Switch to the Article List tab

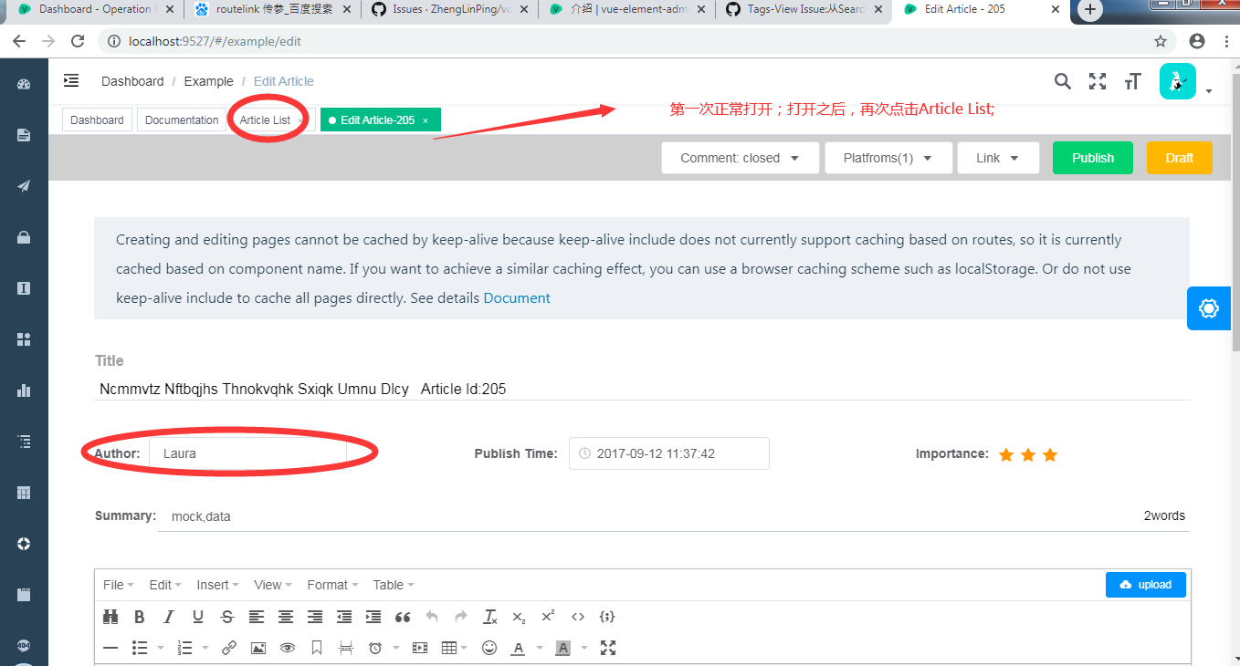268,120
